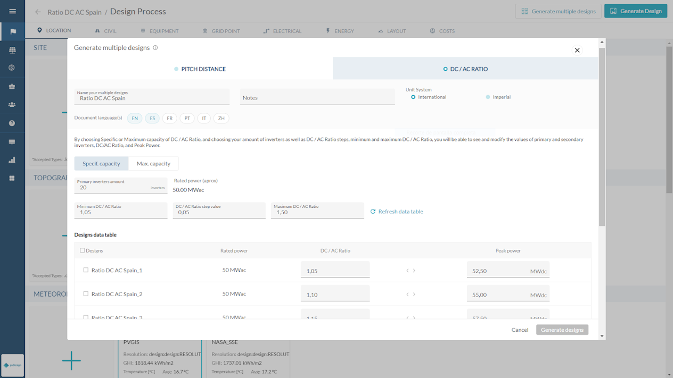Check the Ratio DC AC Spain_1 checkbox
This screenshot has width=673, height=378.
(x=86, y=270)
